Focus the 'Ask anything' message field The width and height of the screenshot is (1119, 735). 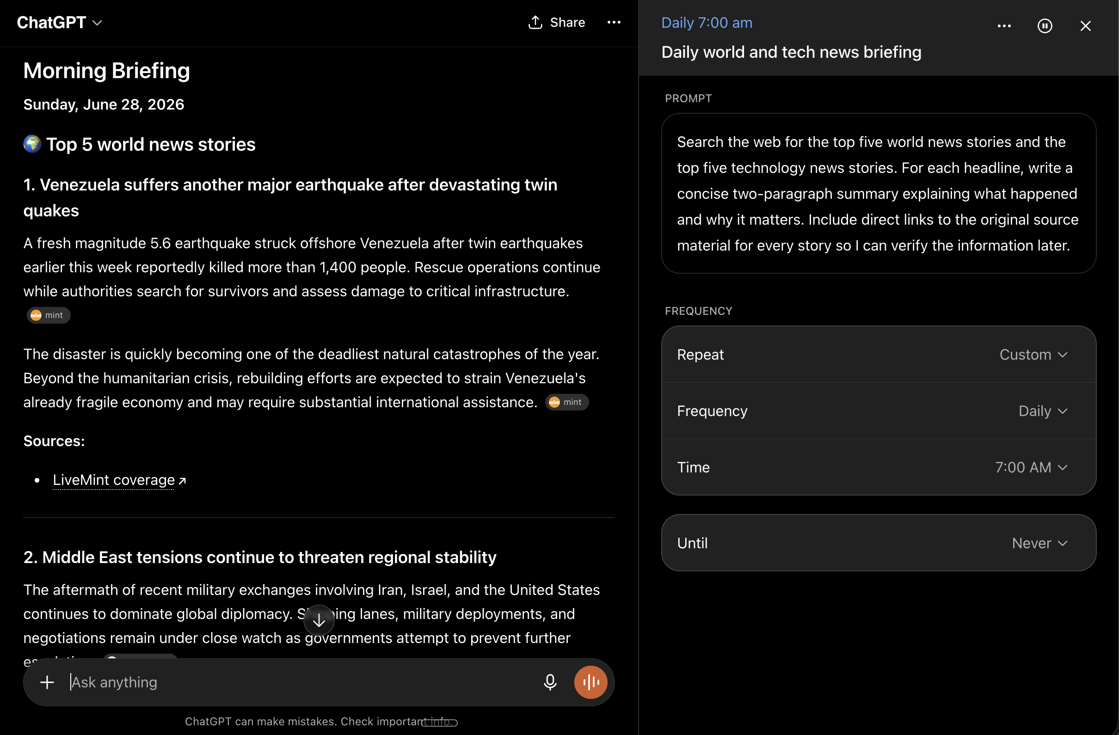click(301, 682)
